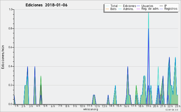Click the 23 h x-axis tick label

coord(178,106)
